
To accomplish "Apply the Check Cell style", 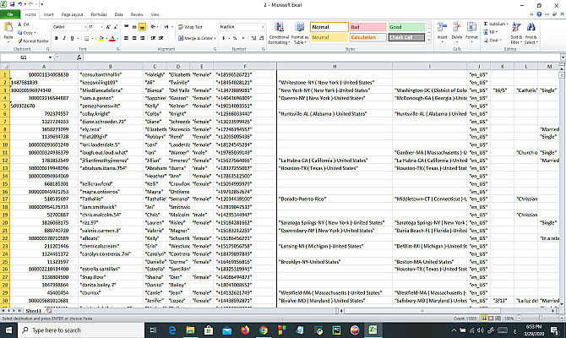I will pyautogui.click(x=406, y=37).
